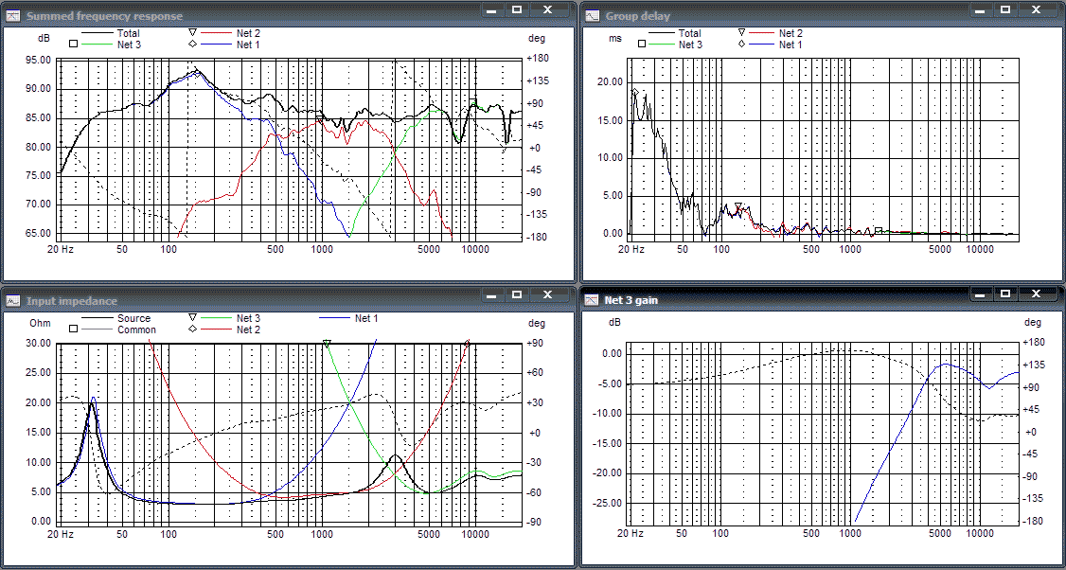Click the "Group delay" window title text
The image size is (1066, 570).
638,16
